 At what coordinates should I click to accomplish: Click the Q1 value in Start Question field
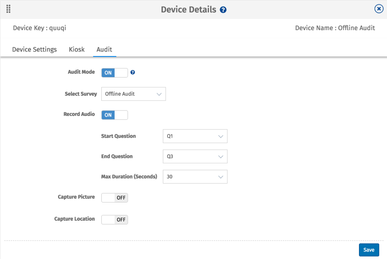(x=170, y=136)
